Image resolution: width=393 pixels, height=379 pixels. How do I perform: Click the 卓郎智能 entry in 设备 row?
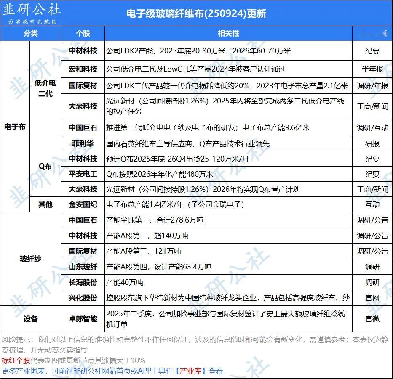pos(83,319)
